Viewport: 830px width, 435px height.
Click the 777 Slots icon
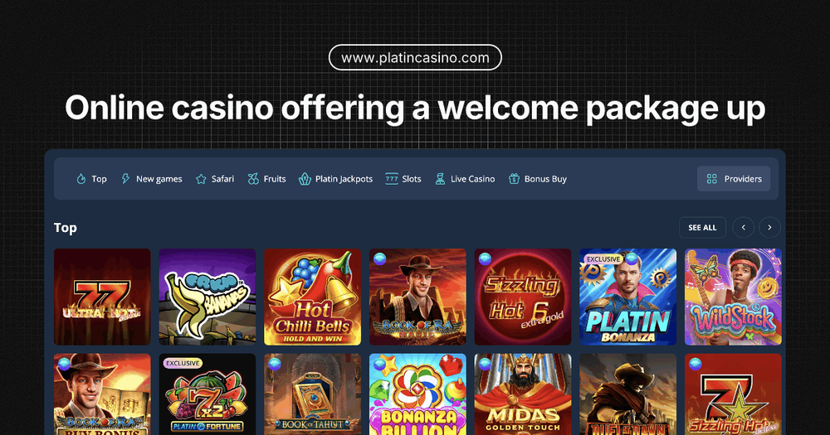point(392,179)
